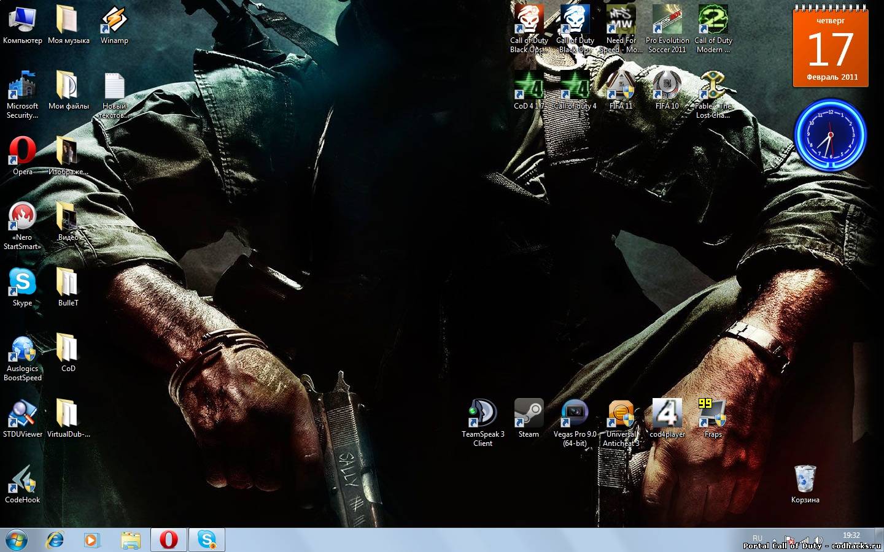Switch to Opera on the taskbar
This screenshot has width=884, height=552.
(169, 540)
